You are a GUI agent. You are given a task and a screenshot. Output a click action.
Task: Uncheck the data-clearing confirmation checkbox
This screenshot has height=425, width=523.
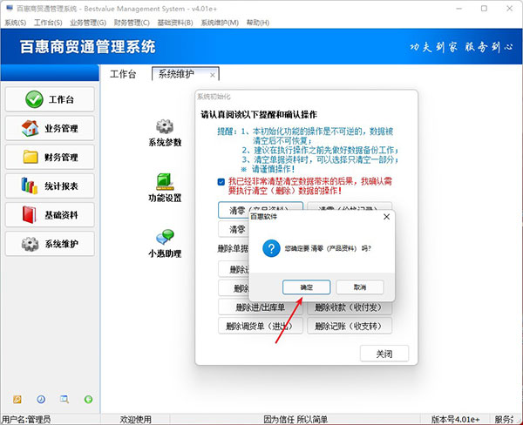pos(221,182)
